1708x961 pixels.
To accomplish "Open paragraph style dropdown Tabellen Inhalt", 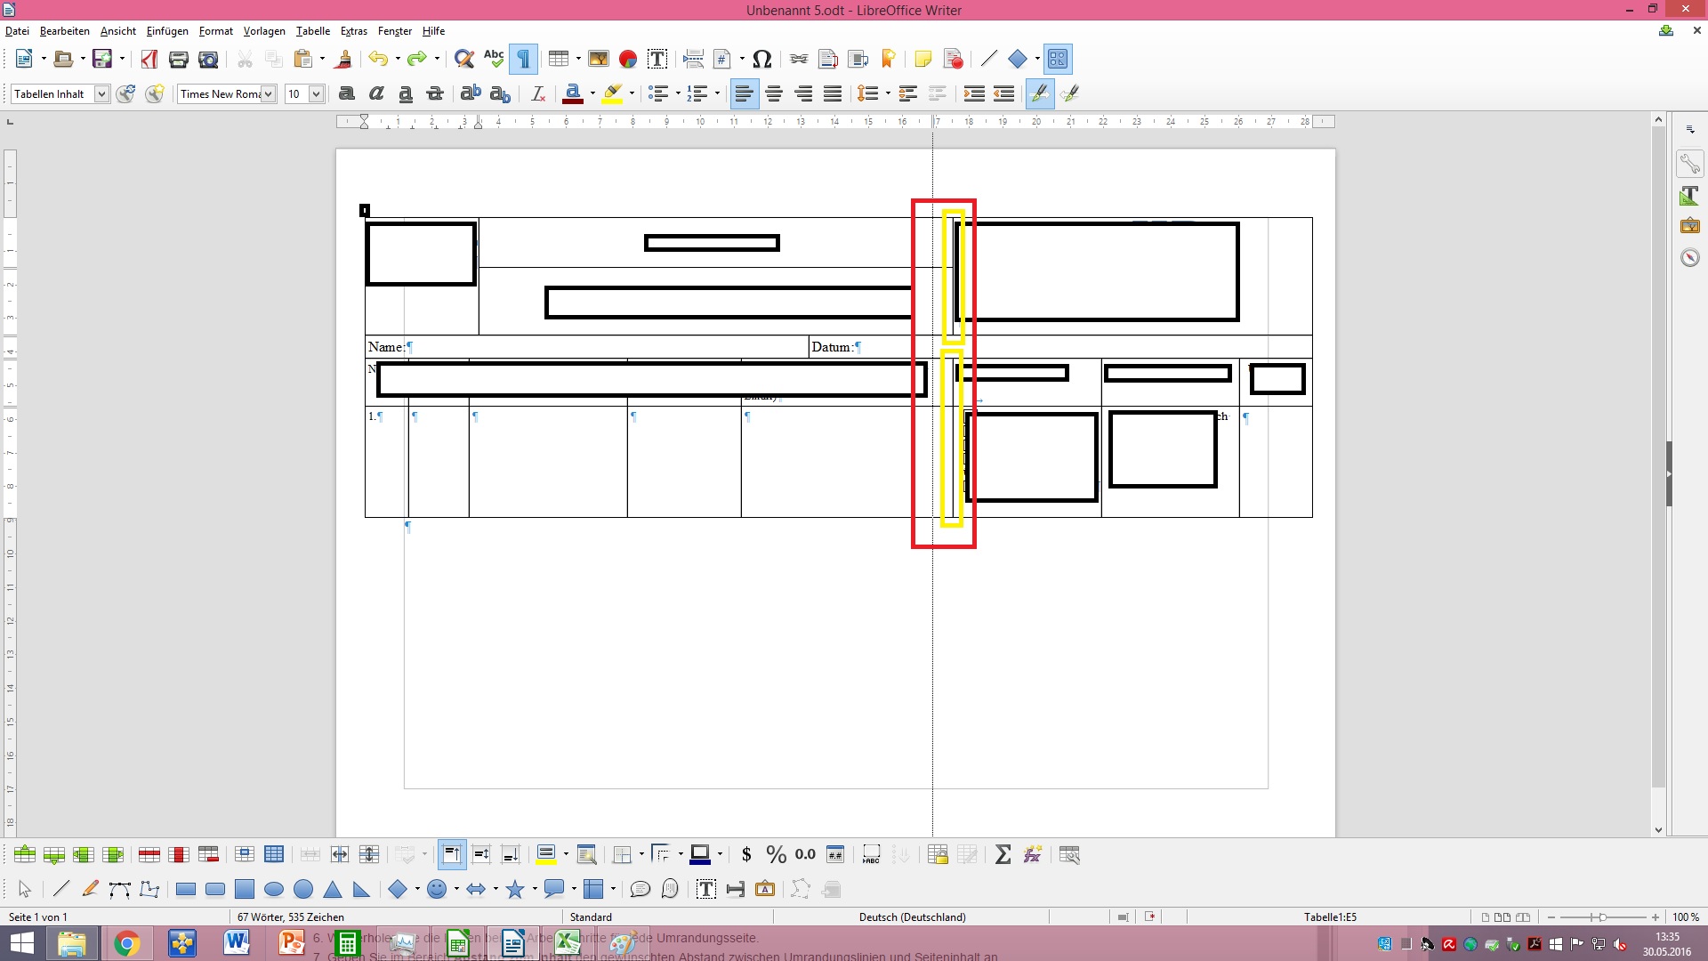I will point(102,93).
